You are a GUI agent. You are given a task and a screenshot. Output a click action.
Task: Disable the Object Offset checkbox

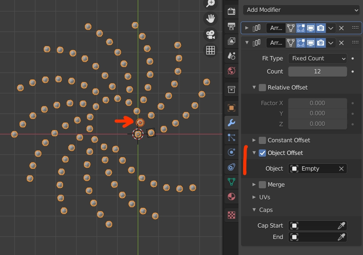[x=261, y=153]
